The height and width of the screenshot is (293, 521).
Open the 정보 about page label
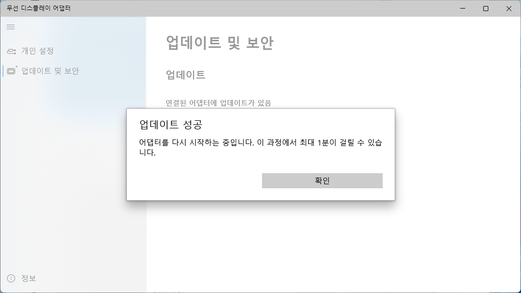[29, 278]
